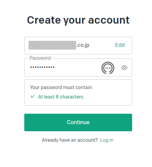This screenshot has height=167, width=152.
Task: Click the .co.jp domain text
Action: pyautogui.click(x=83, y=45)
